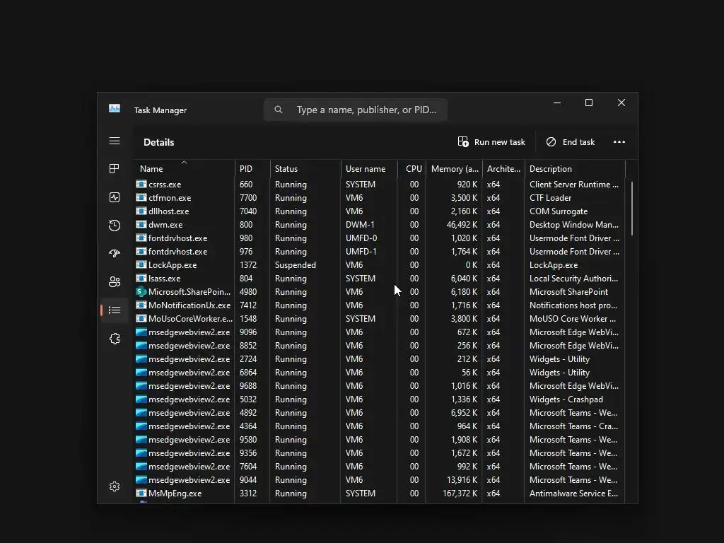This screenshot has width=724, height=543.
Task: Open the Users page icon
Action: (115, 281)
